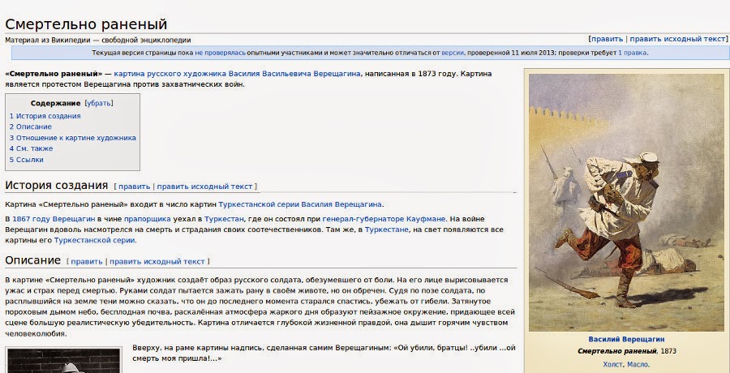Click 'править исходный текст' beside Описание heading
Viewport: 730px width, 373px height.
pos(157,262)
